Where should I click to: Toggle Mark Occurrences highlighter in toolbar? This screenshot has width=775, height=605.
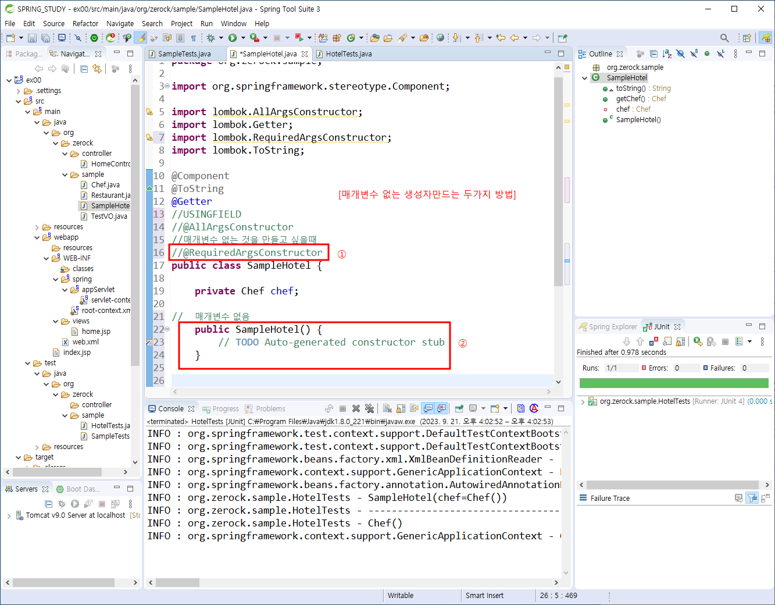[141, 38]
